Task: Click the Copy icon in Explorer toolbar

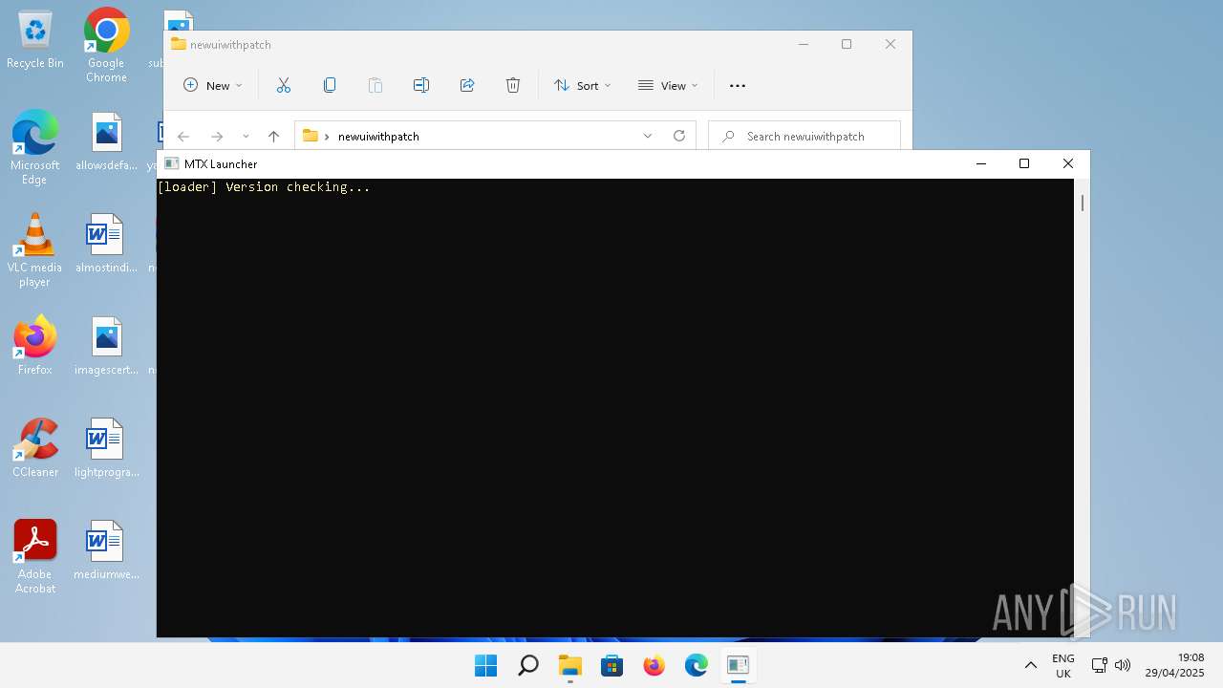Action: 330,85
